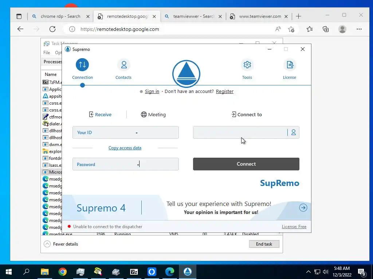Close the chrome rdp Search tab

click(88, 17)
